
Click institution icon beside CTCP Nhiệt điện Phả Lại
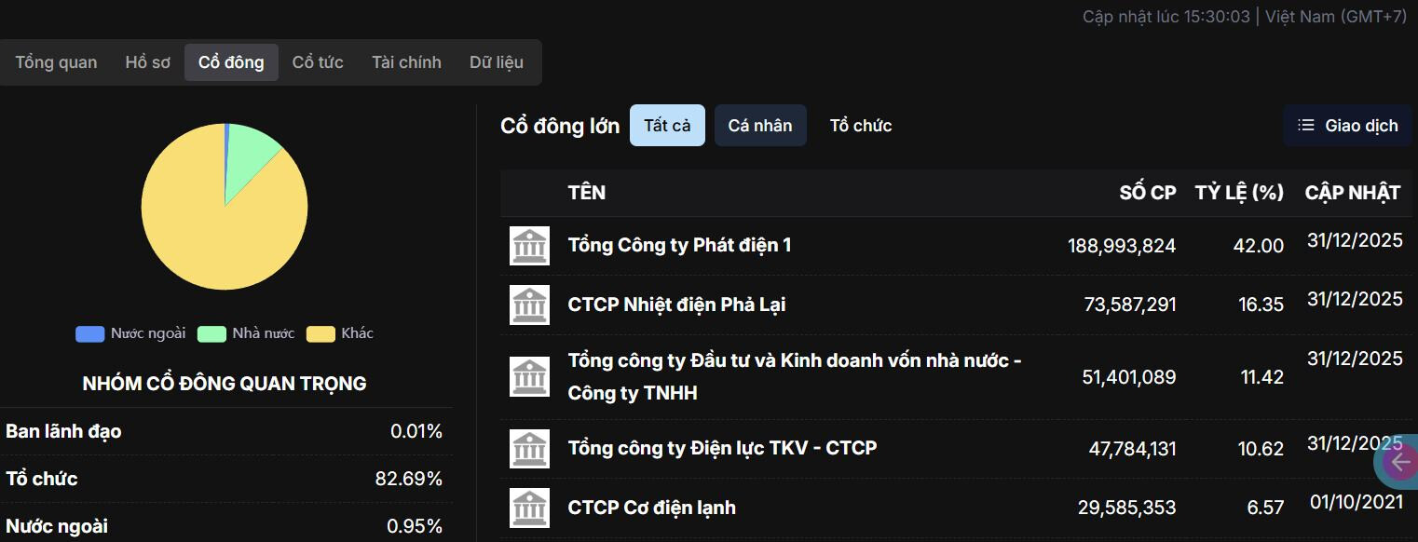tap(529, 305)
